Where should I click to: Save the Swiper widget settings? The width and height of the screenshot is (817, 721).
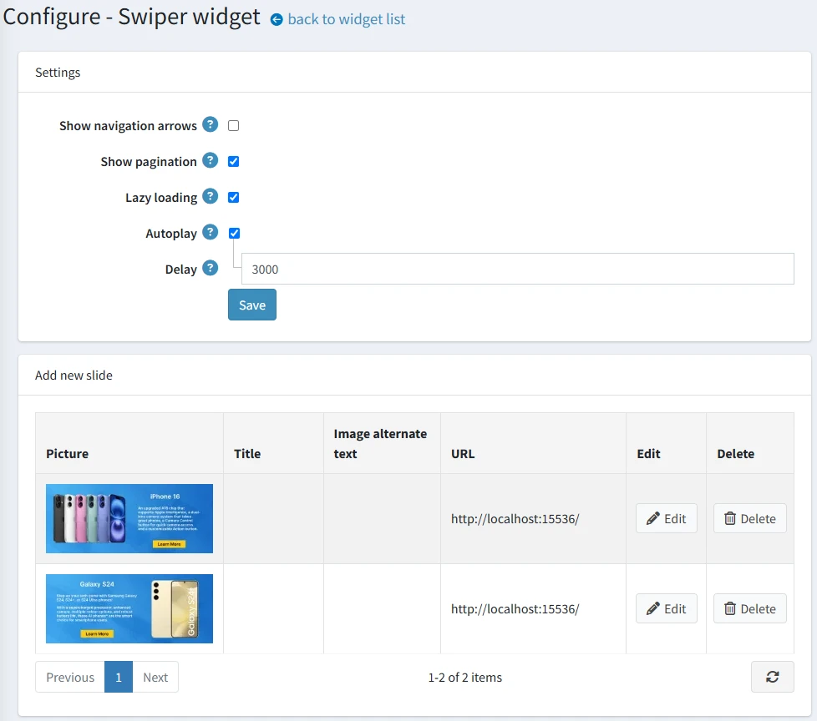pyautogui.click(x=251, y=305)
